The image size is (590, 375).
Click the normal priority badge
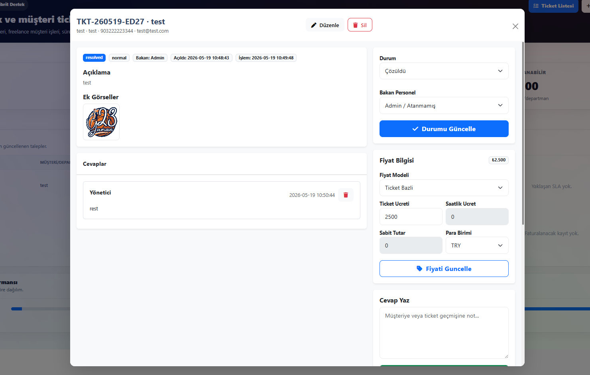(x=119, y=58)
